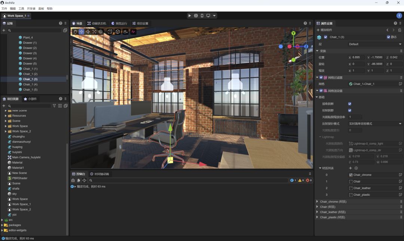
Task: Select the rect transform tool in scene toolbar
Action: 101,32
